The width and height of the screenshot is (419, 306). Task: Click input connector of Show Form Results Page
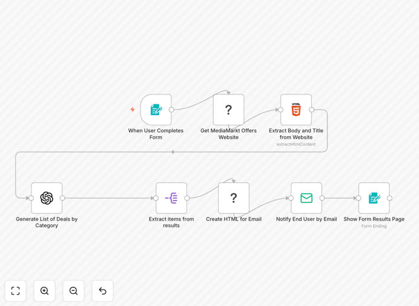(358, 198)
